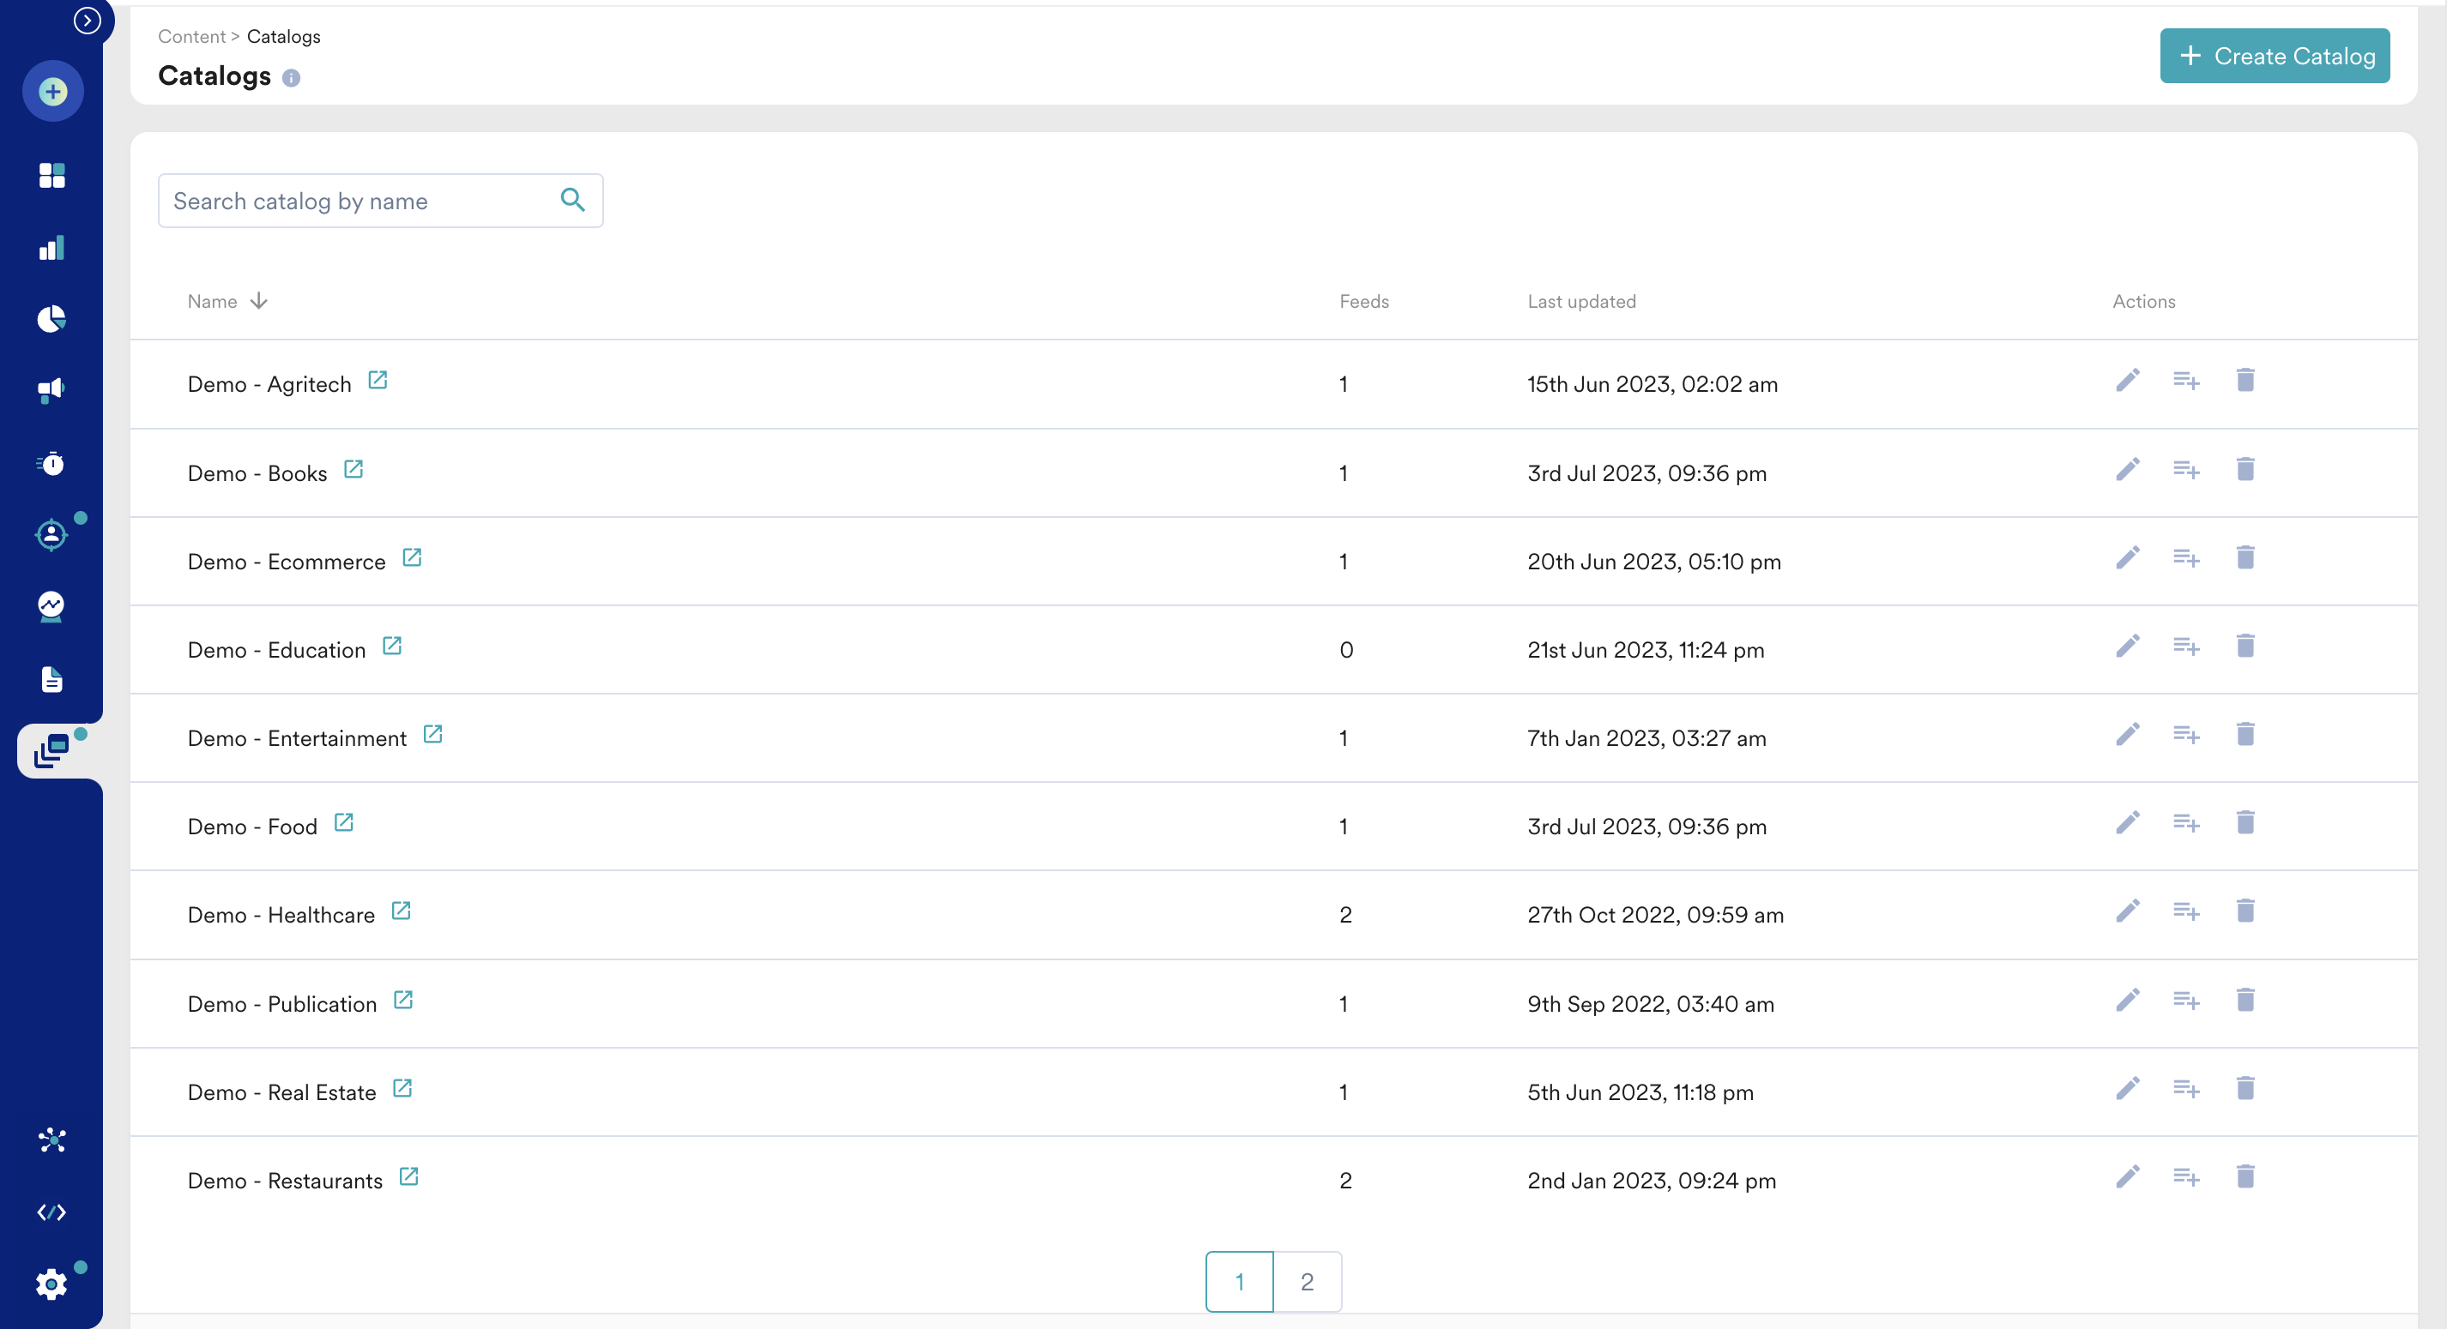2447x1329 pixels.
Task: Click the Search catalog by name field
Action: pos(361,201)
